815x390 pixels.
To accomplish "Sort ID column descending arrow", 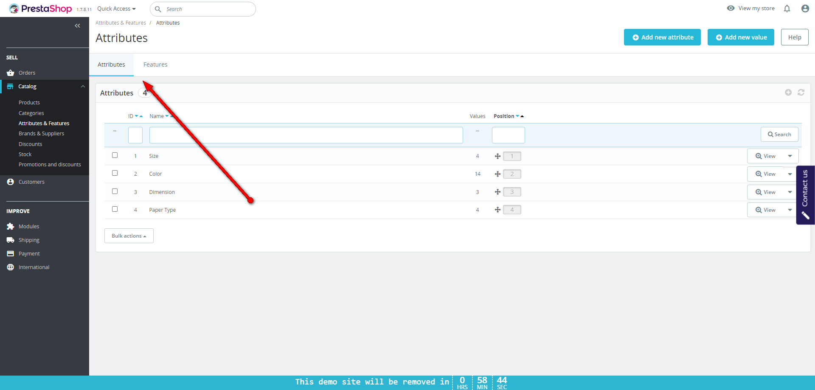I will 136,116.
